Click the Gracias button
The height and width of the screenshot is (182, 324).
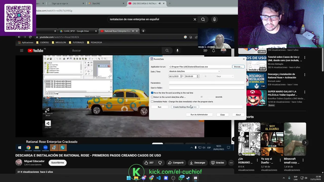pos(218,163)
